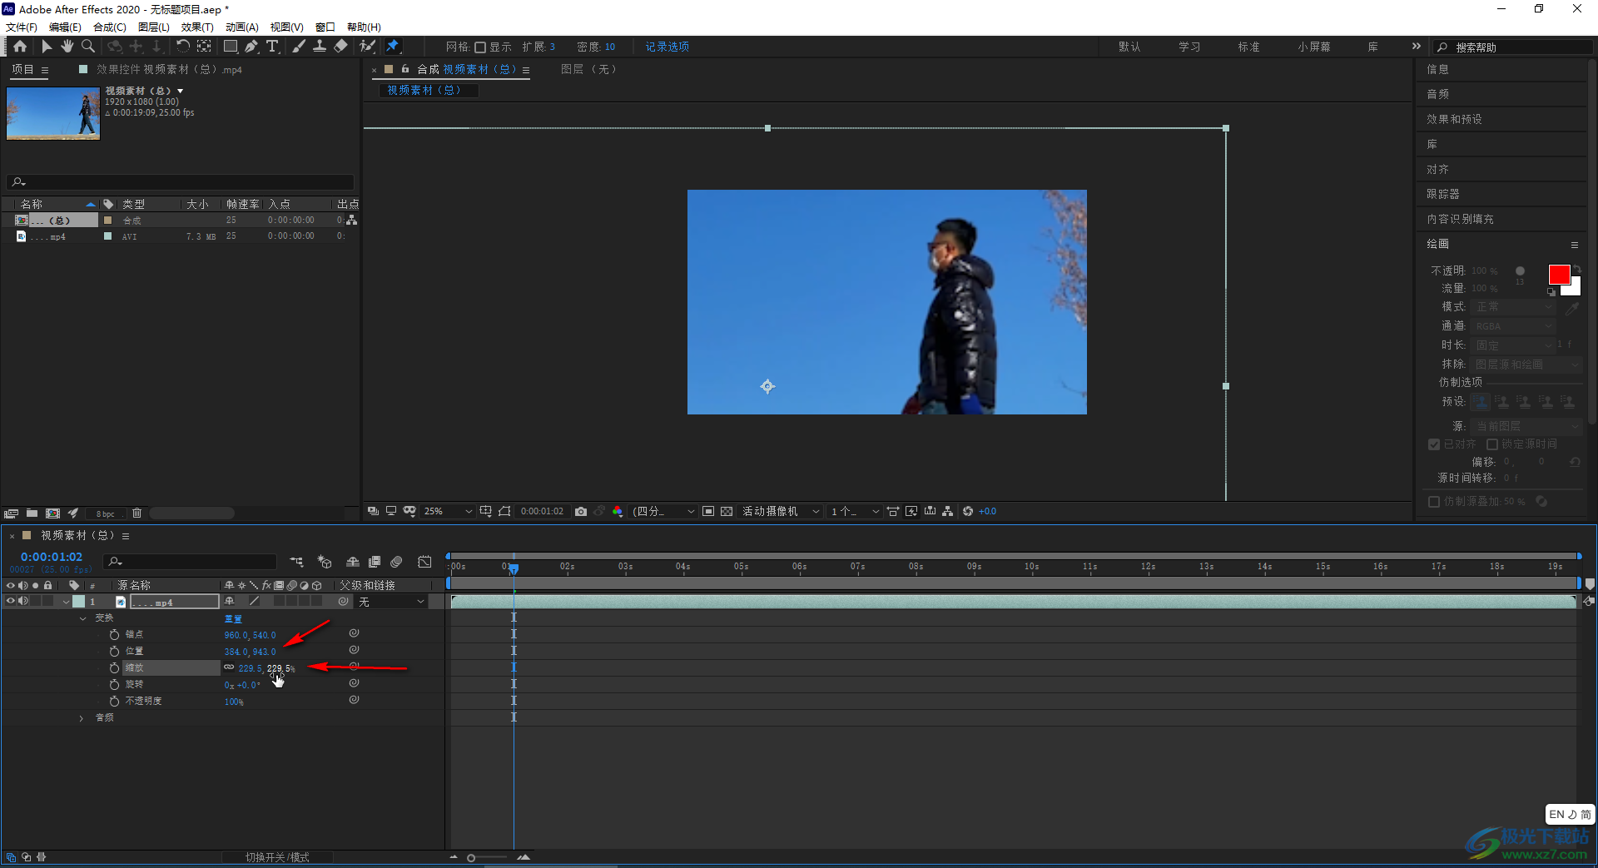Open the 跟踪器 panel

1442,194
